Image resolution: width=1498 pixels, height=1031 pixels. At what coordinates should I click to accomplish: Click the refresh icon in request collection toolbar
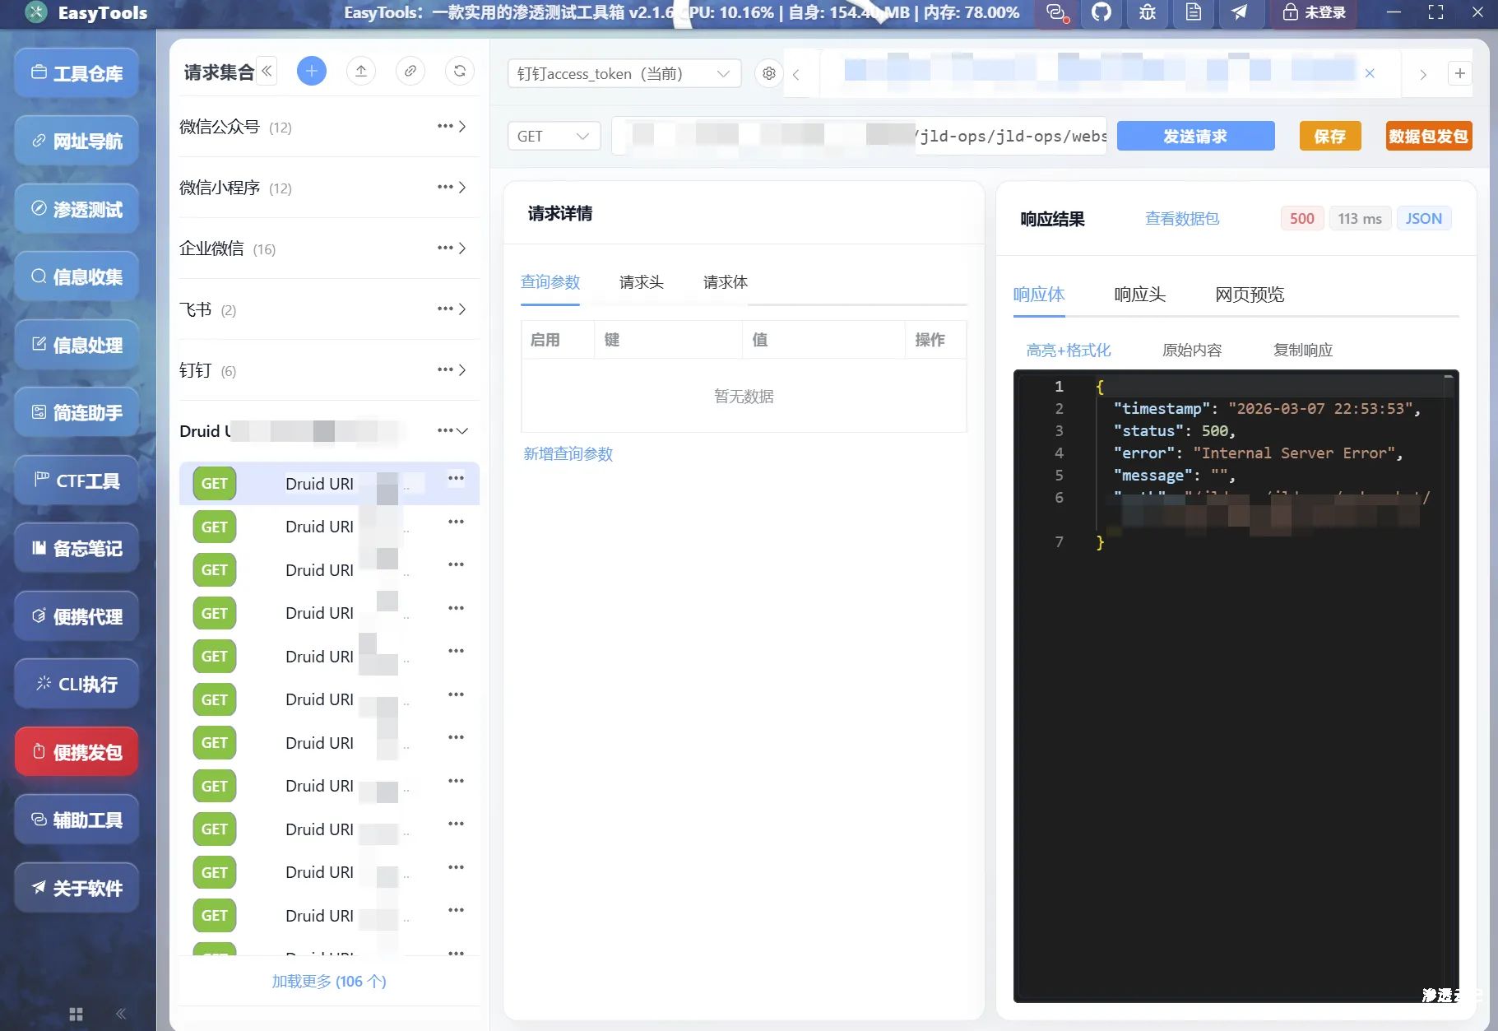(459, 71)
